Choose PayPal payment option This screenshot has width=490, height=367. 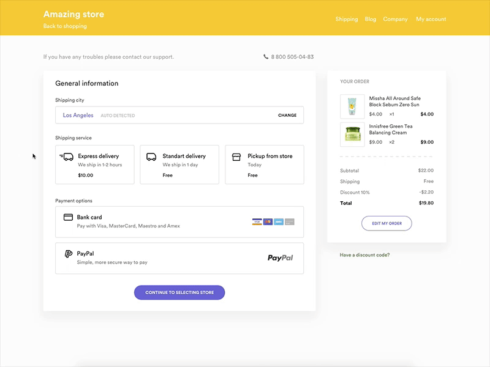pos(179,258)
